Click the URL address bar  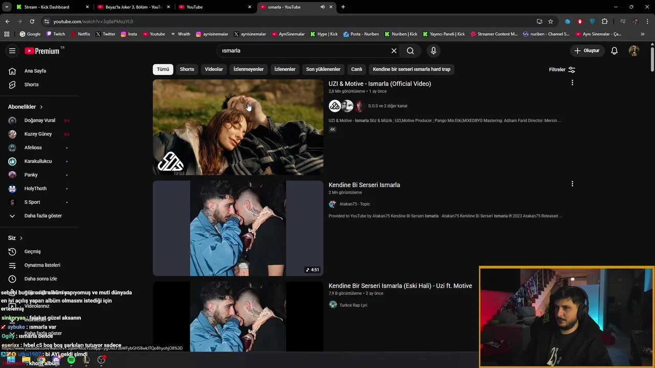287,21
